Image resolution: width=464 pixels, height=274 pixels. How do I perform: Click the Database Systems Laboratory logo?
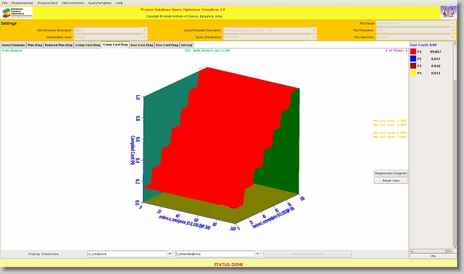(x=17, y=13)
